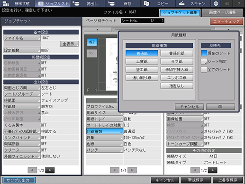
Task: Go to previous job ticket page 1/3
Action: coord(32,170)
